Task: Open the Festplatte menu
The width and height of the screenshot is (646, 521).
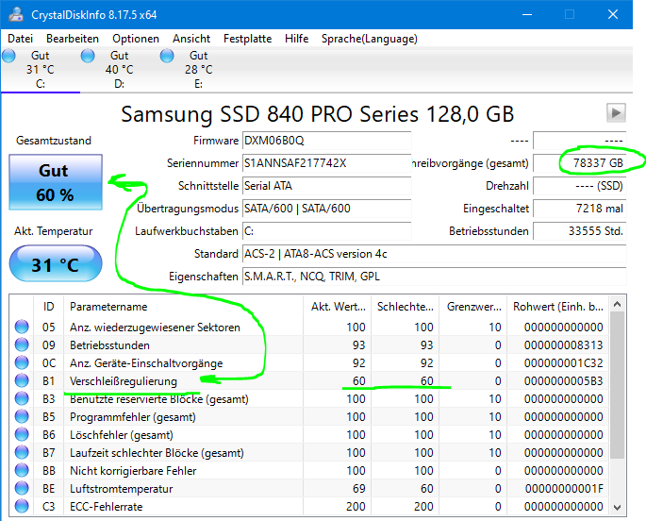Action: click(247, 39)
